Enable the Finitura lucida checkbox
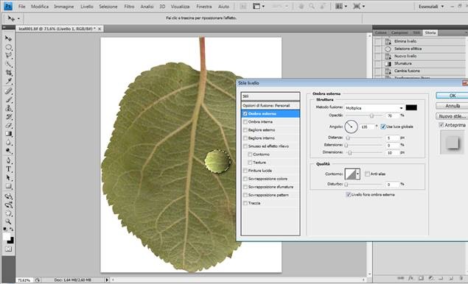Viewport: 468px width, 284px height. (x=245, y=171)
